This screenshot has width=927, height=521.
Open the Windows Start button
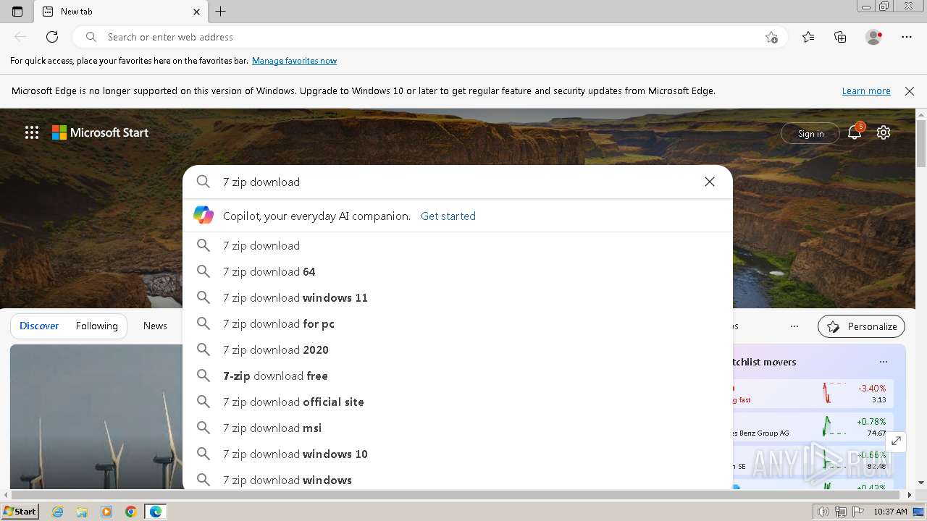20,511
